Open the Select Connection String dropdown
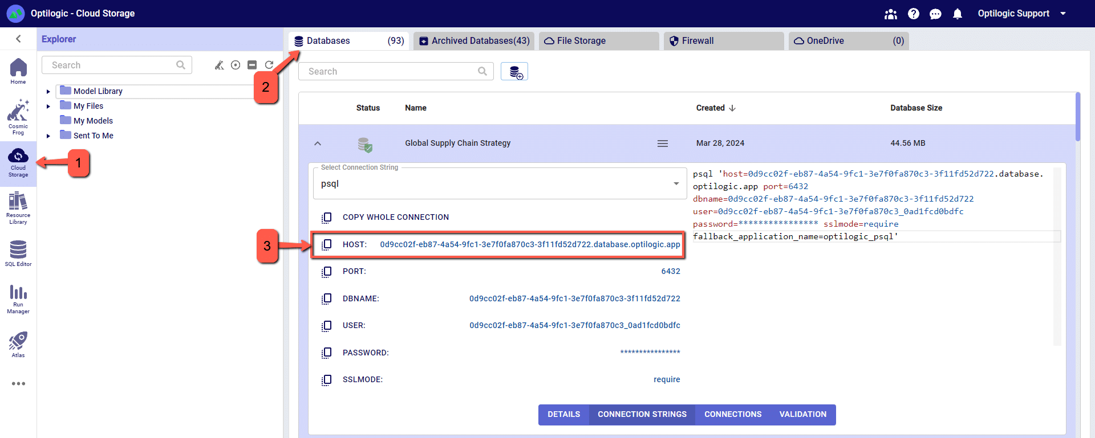1095x438 pixels. (500, 183)
